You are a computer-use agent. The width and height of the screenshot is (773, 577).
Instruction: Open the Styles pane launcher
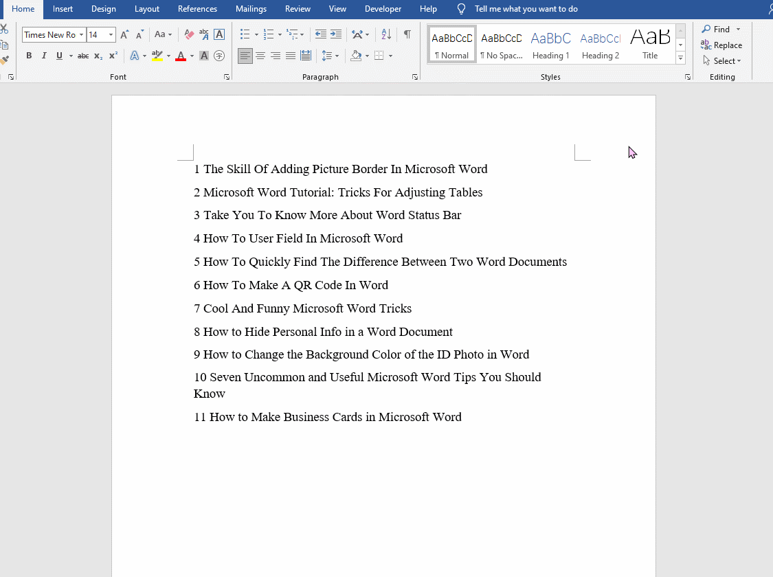click(688, 77)
